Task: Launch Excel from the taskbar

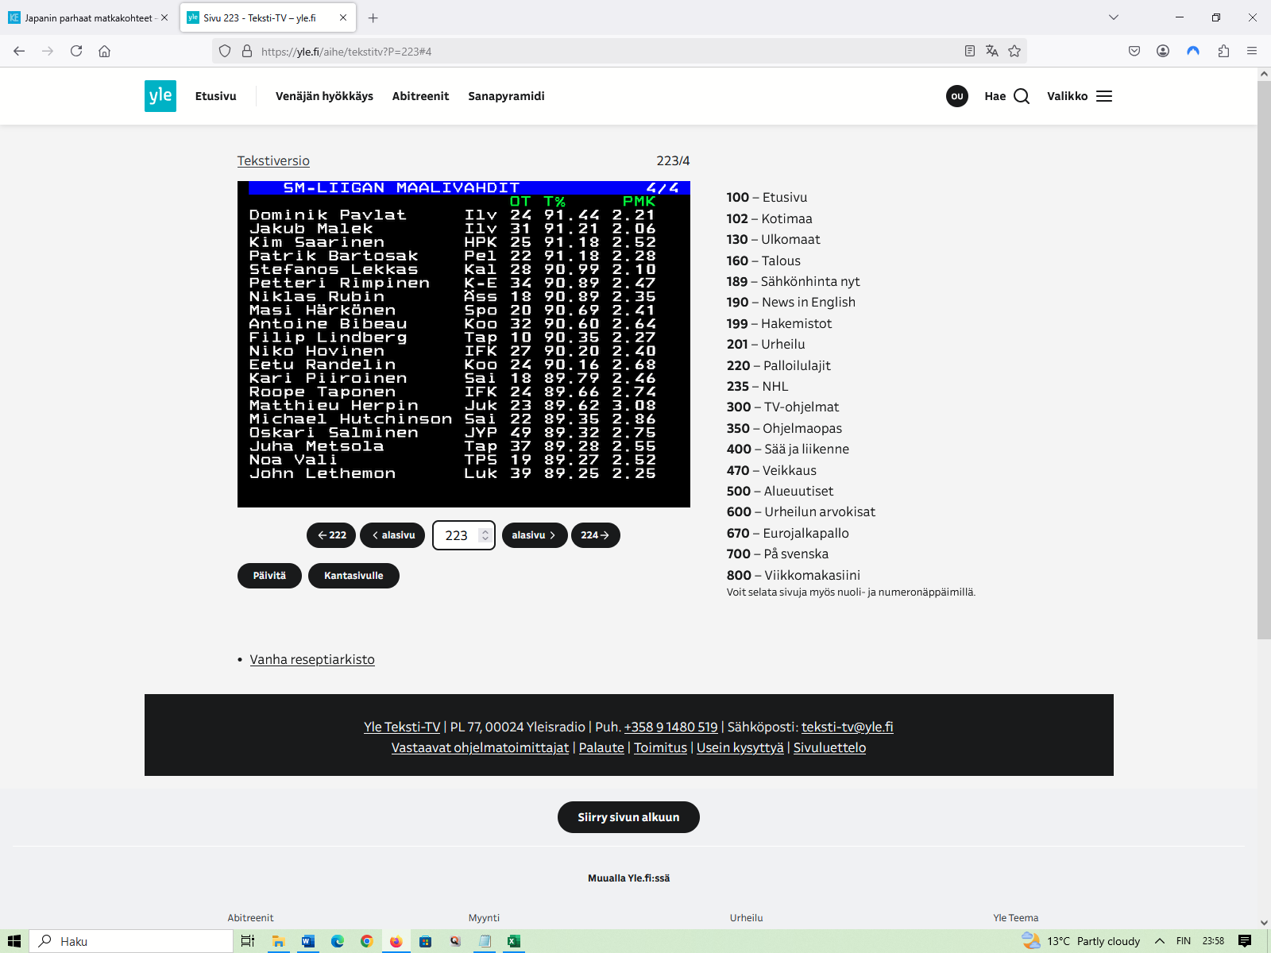Action: click(x=514, y=941)
